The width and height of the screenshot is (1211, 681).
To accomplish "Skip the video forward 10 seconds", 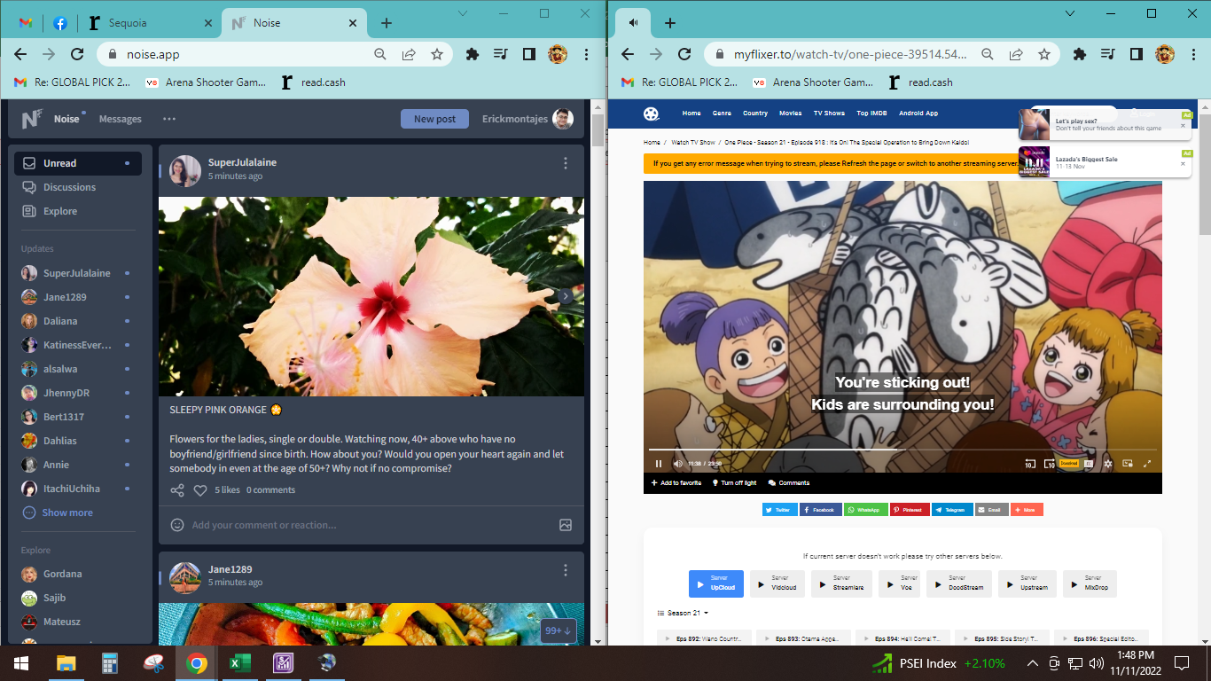I will (x=1049, y=463).
